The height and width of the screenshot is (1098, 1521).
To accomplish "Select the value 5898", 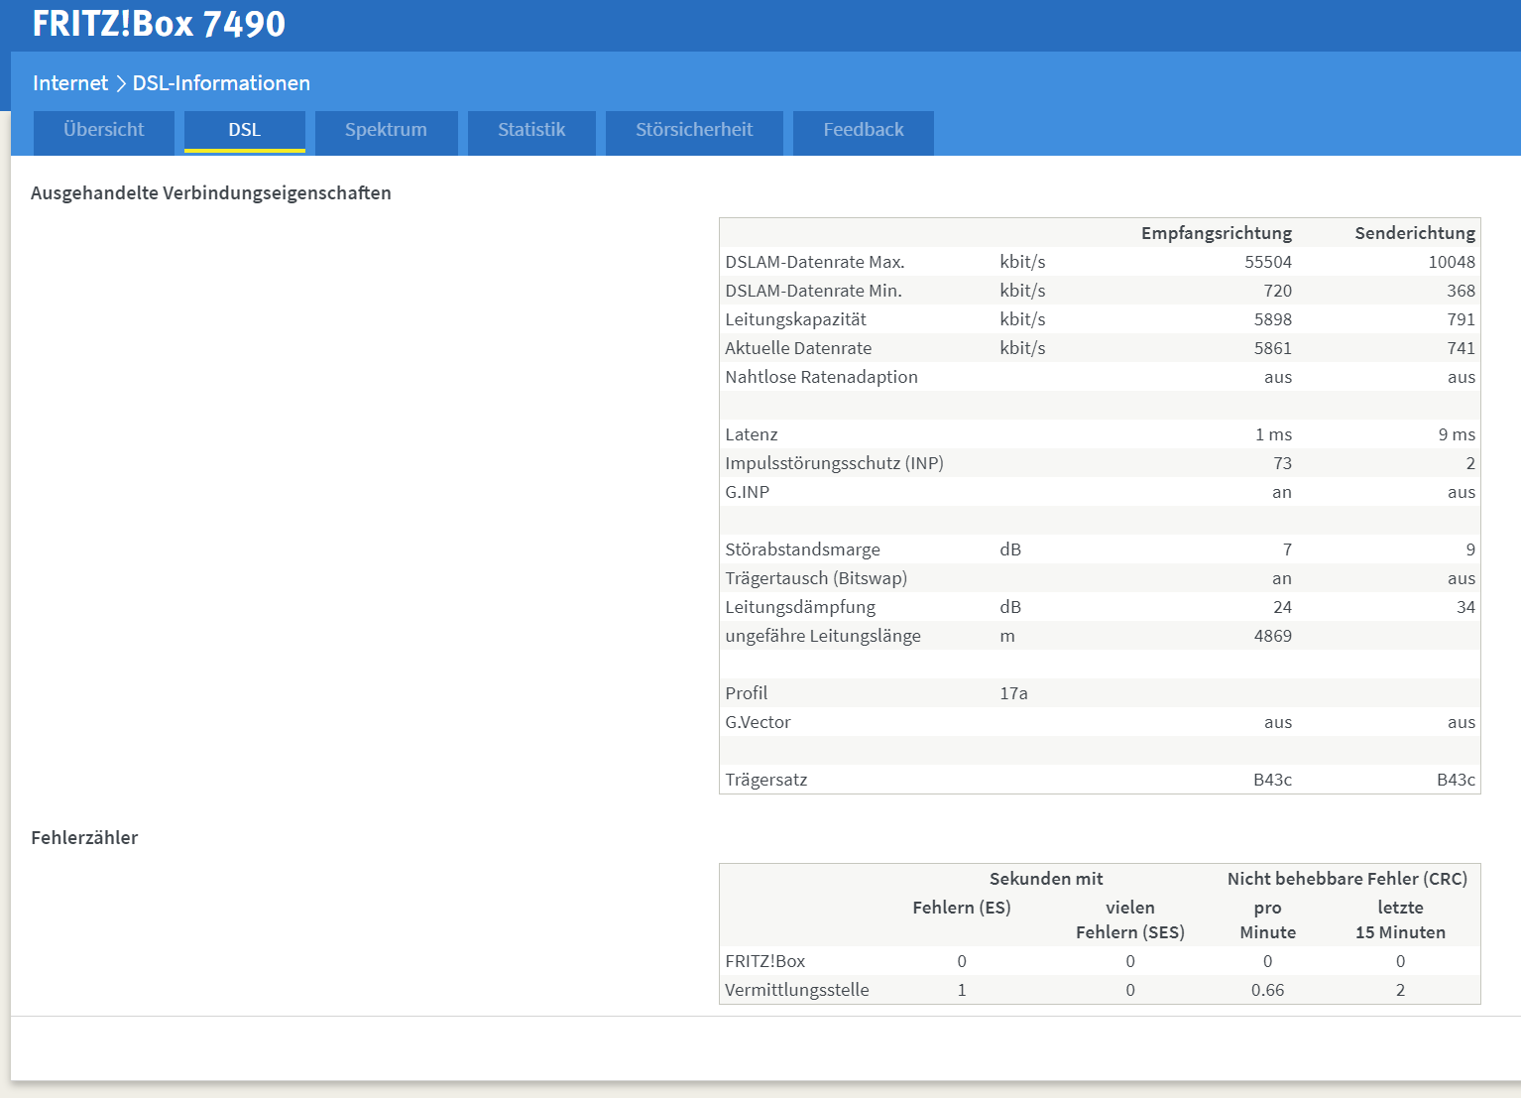I will coord(1273,319).
